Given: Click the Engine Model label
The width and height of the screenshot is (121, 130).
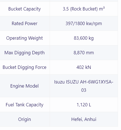Looking at the screenshot, I should 25,86.
